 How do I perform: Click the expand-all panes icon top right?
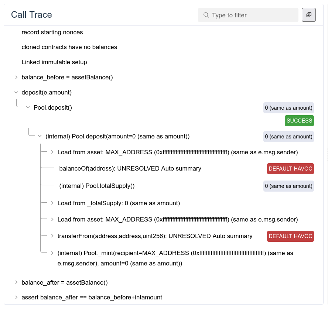(x=309, y=15)
